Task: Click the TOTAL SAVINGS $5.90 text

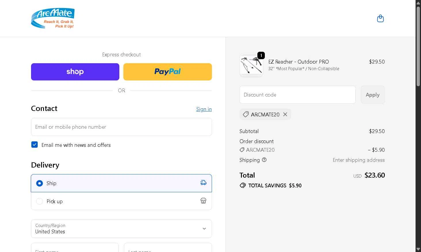Action: (275, 186)
